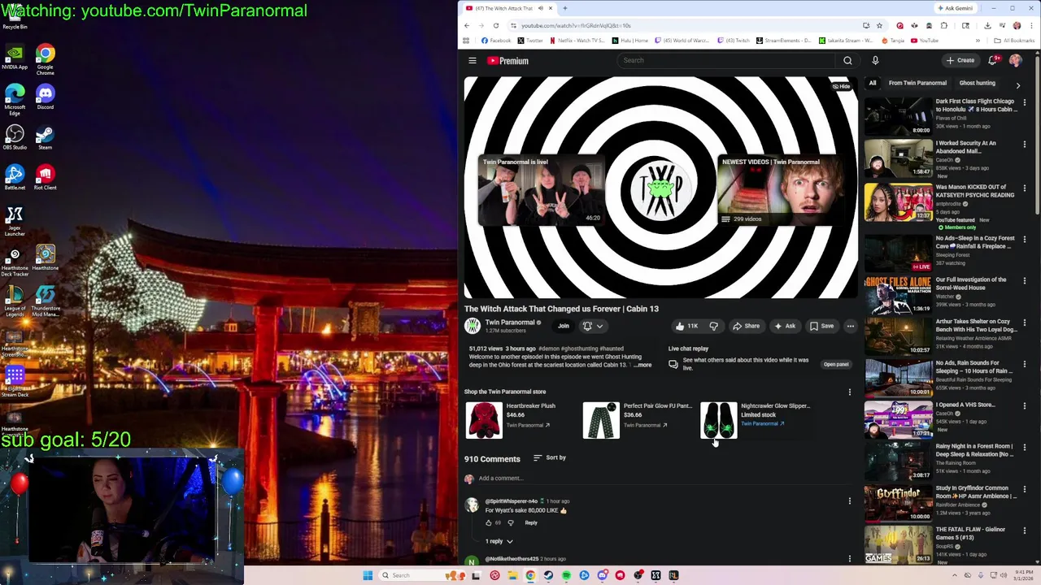
Task: Expand video description with ...more
Action: 642,365
